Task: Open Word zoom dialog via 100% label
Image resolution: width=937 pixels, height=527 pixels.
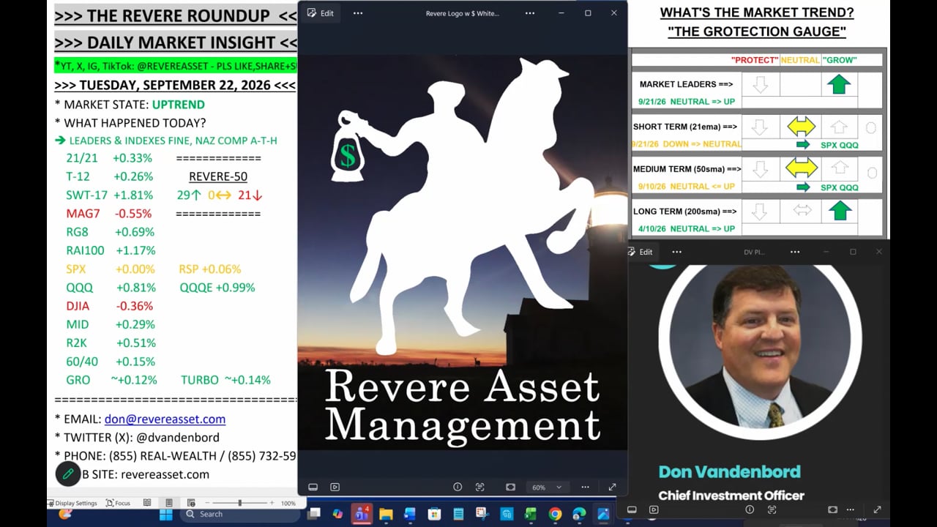Action: coord(288,503)
